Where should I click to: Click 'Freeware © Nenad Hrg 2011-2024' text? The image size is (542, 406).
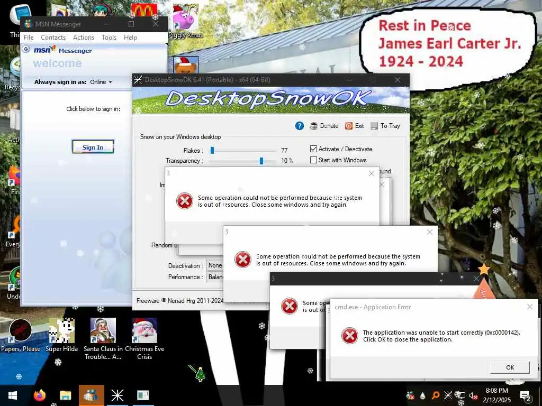coord(180,301)
